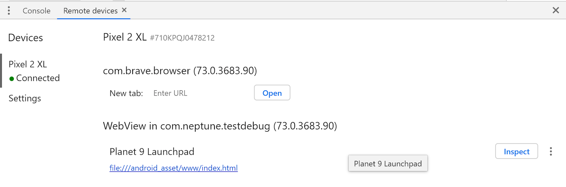This screenshot has width=566, height=187.
Task: Close the Remote devices tab
Action: tap(124, 10)
